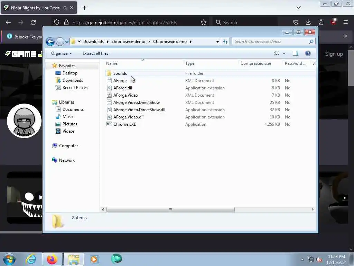The image size is (354, 266).
Task: Click the search magnifier icon in Explorer
Action: tap(311, 42)
